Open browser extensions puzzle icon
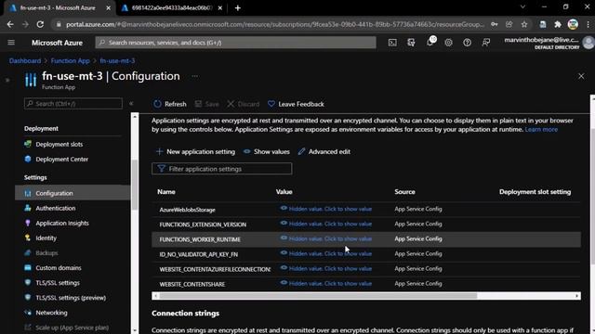Viewport: 595px width, 334px height. [x=558, y=25]
